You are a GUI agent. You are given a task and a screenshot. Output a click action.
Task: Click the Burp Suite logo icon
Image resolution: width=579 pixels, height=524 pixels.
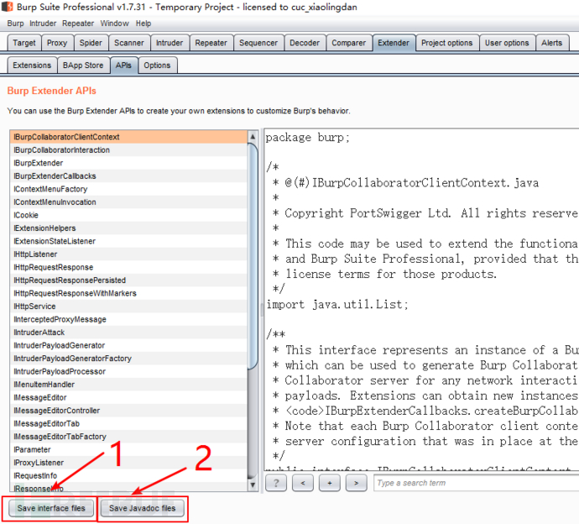[x=7, y=7]
